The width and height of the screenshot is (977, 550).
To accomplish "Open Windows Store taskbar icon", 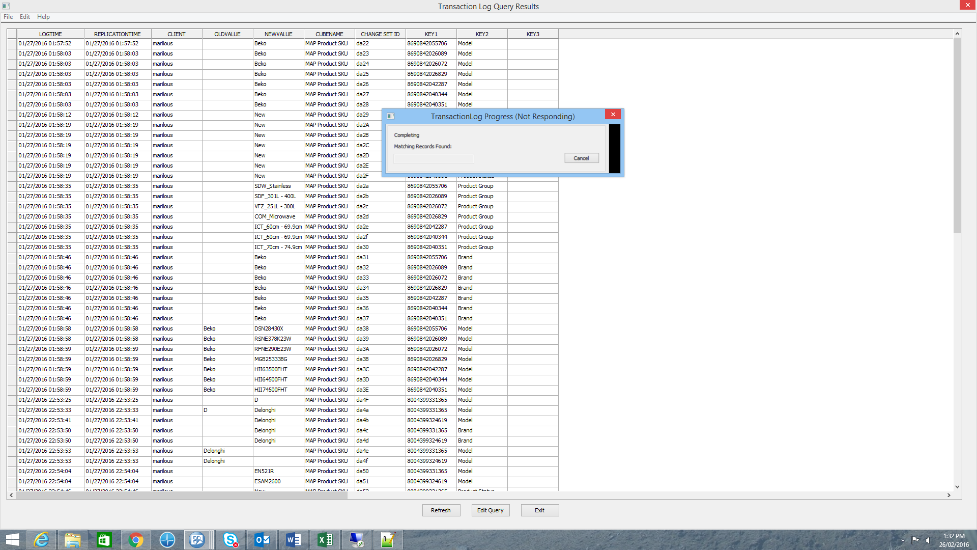I will coord(104,540).
